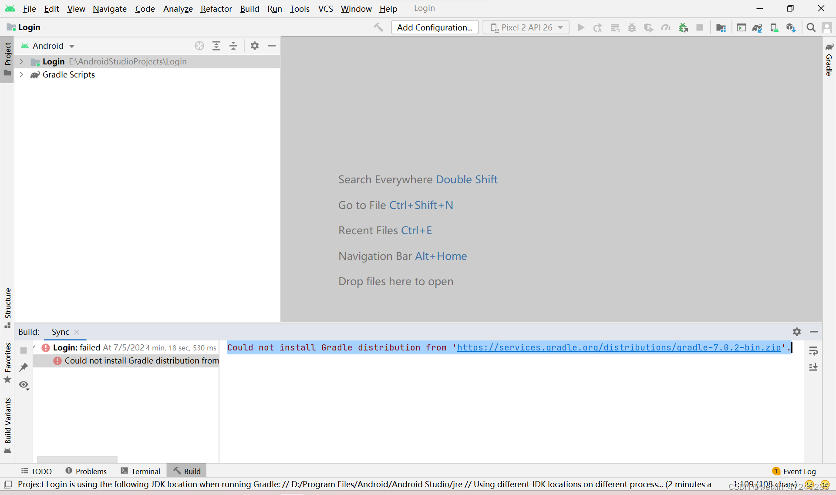Click the Run app play icon
Viewport: 836px width, 495px height.
point(581,27)
